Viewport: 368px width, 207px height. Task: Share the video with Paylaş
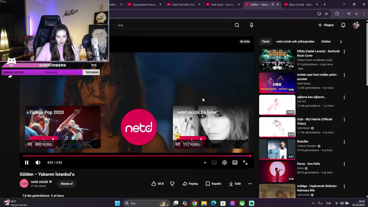[190, 184]
